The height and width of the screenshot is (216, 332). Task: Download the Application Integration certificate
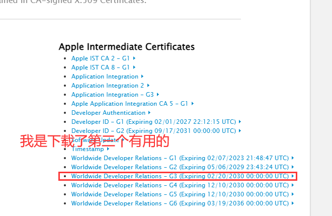pyautogui.click(x=107, y=77)
